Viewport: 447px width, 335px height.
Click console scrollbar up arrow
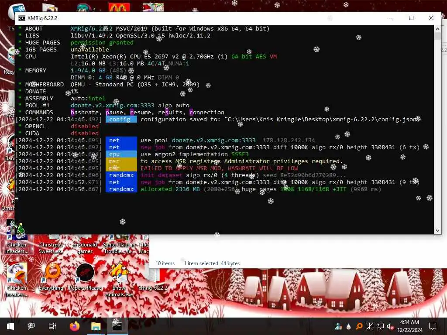pyautogui.click(x=437, y=29)
